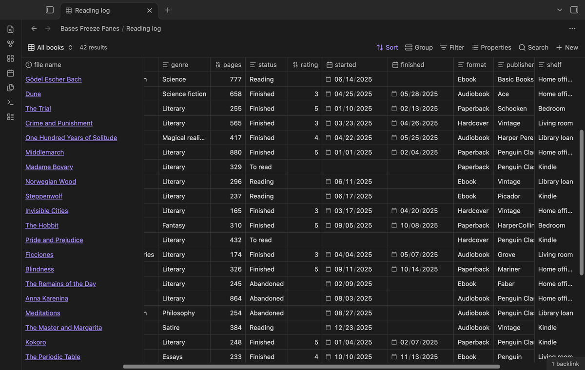This screenshot has width=585, height=370.
Task: Open templates ribbon icon
Action: tap(11, 88)
